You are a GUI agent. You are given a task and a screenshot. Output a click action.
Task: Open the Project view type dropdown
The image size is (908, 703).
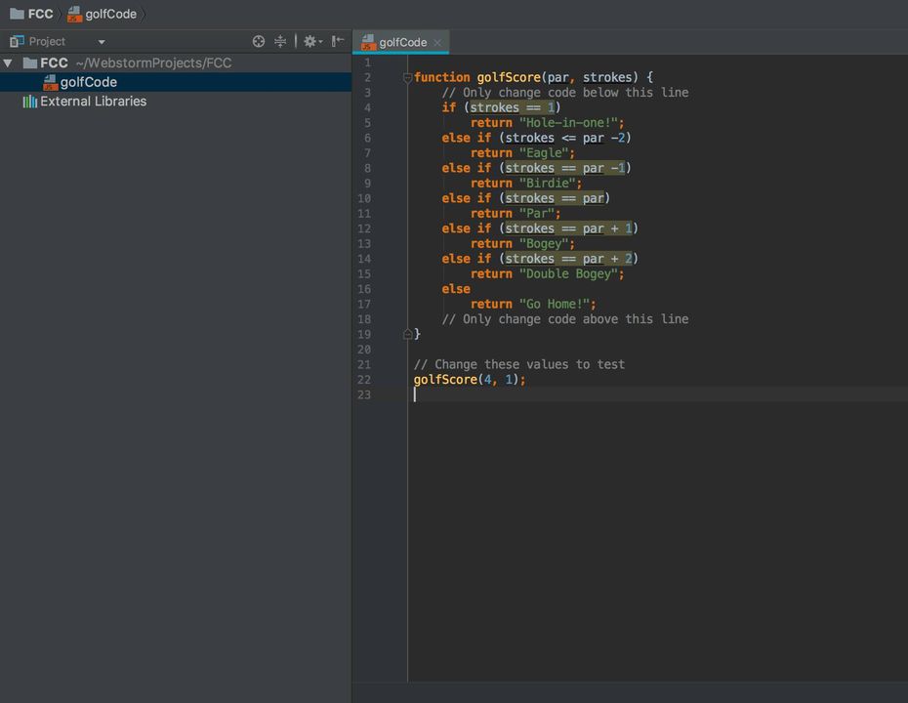[101, 42]
